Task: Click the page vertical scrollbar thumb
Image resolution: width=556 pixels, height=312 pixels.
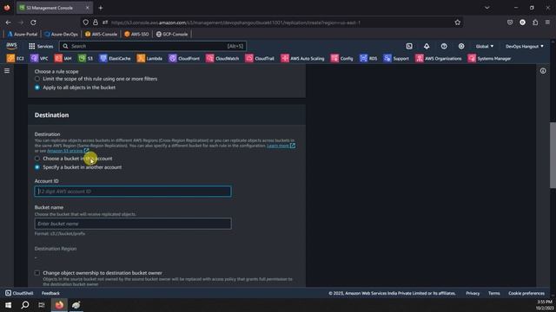Action: pos(553,156)
